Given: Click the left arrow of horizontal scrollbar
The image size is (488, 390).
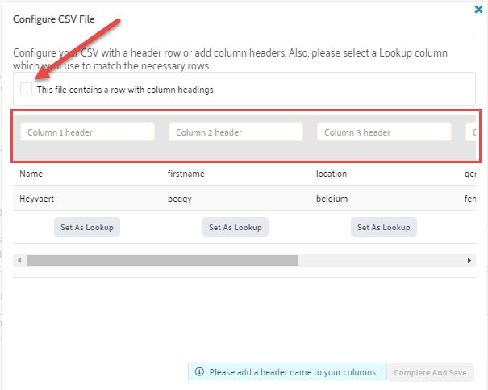Looking at the screenshot, I should (x=19, y=261).
